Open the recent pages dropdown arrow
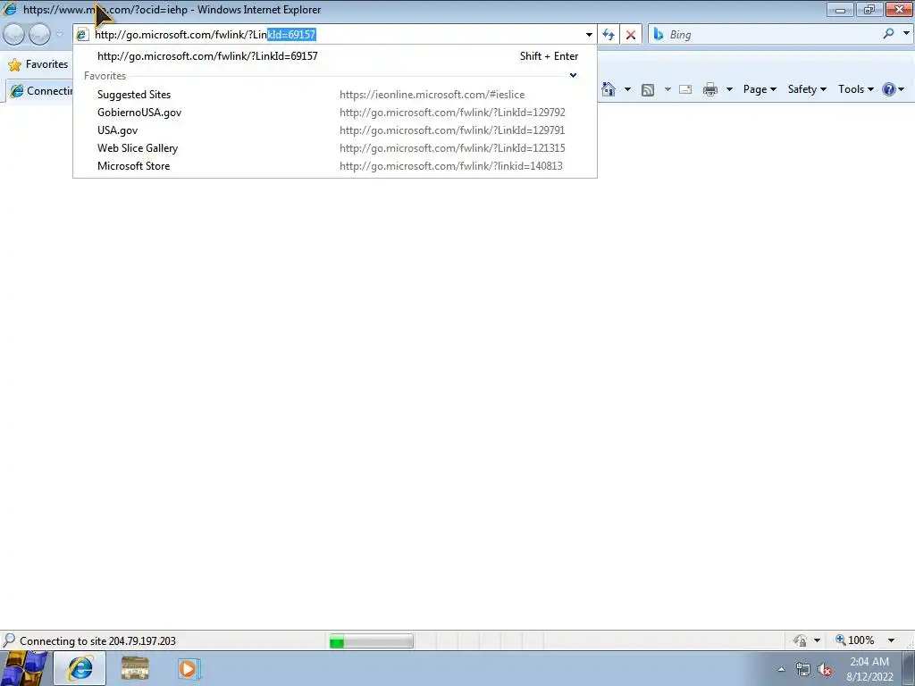Image resolution: width=915 pixels, height=686 pixels. 59,35
